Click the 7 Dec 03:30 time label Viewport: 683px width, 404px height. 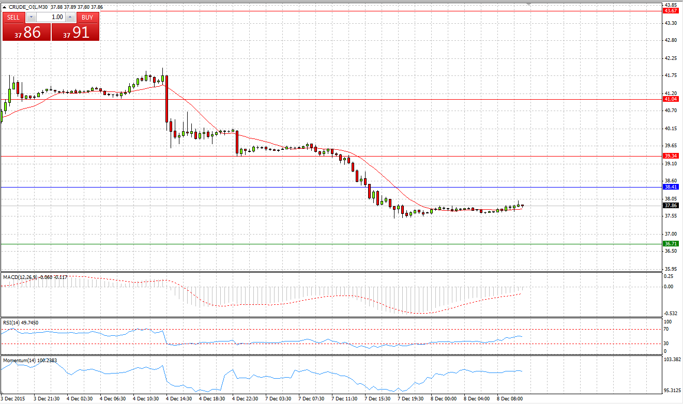click(279, 399)
